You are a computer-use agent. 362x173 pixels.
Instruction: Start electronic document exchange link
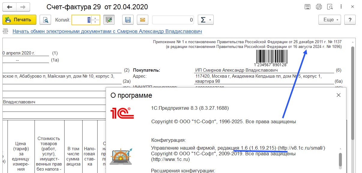click(107, 31)
